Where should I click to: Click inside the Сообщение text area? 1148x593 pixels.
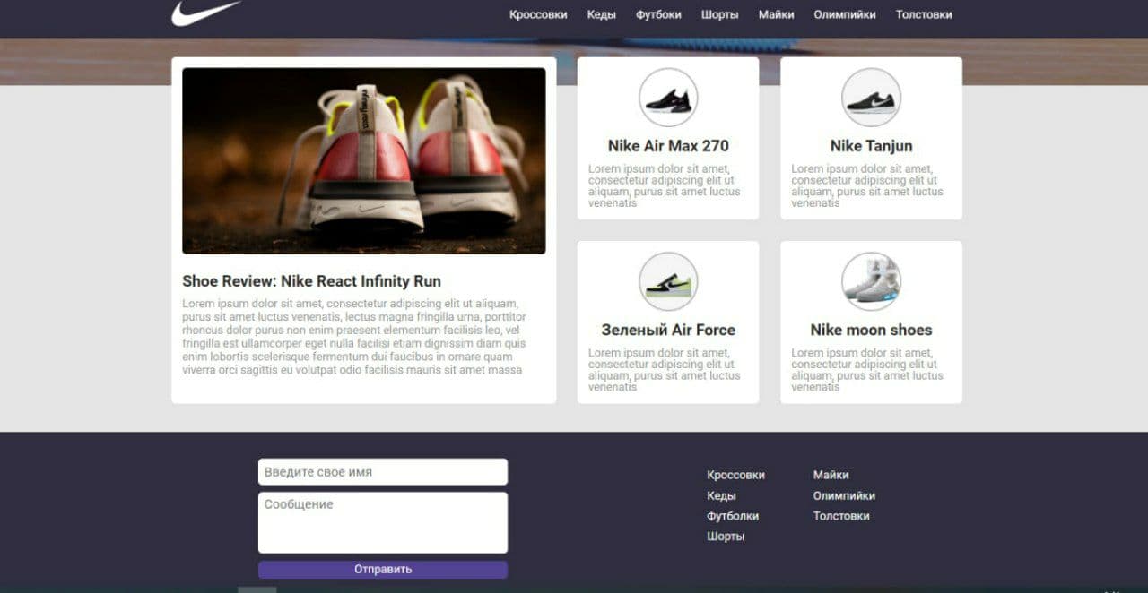point(383,523)
